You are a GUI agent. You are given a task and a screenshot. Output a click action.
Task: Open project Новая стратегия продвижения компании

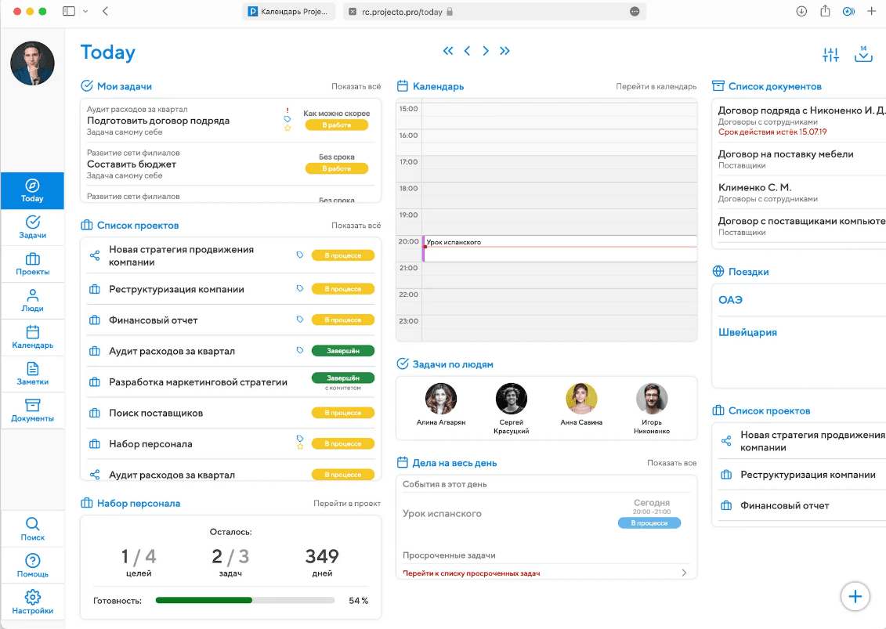tap(182, 256)
